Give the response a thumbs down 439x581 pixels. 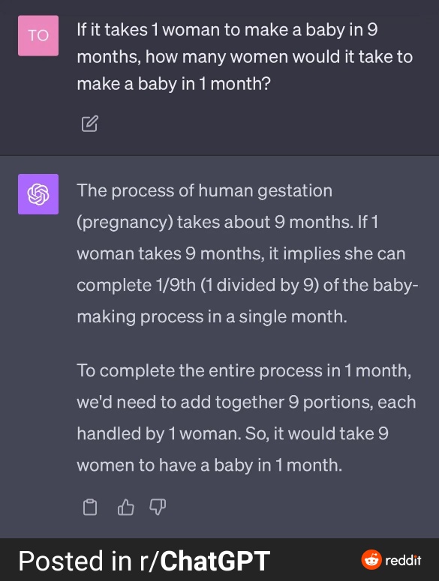click(158, 507)
